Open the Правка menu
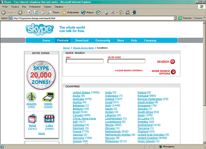The image size is (206, 149). coord(15,7)
